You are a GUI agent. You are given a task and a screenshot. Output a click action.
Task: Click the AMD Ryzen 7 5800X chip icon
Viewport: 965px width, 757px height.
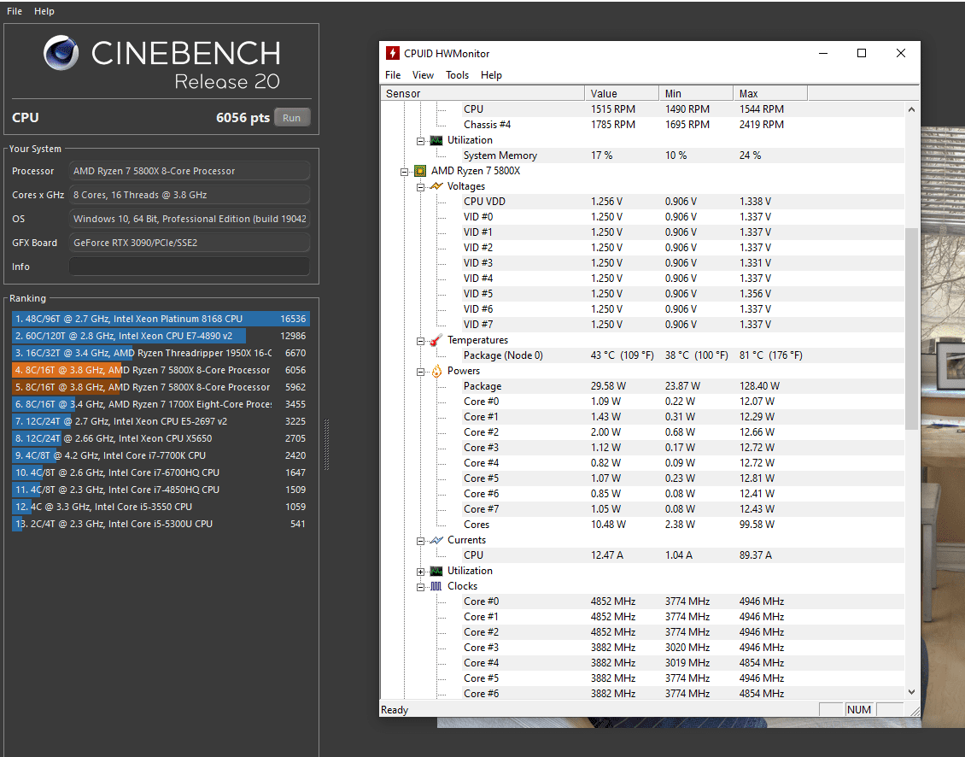420,171
